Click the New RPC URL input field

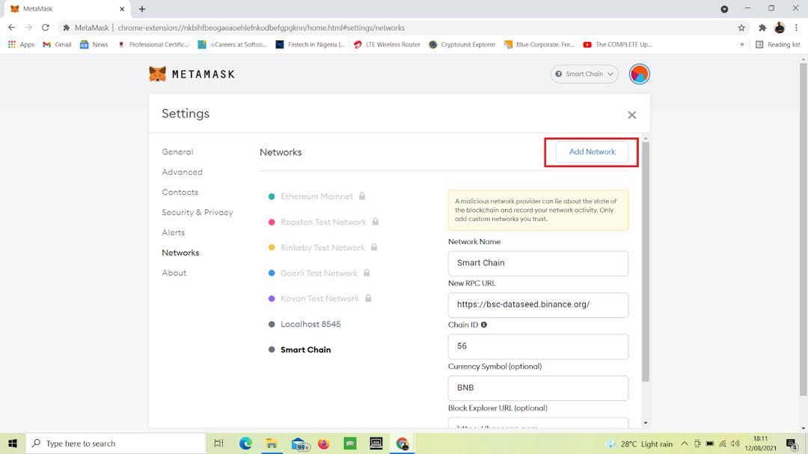tap(538, 305)
